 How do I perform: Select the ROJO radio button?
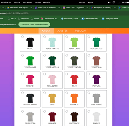[67, 74]
